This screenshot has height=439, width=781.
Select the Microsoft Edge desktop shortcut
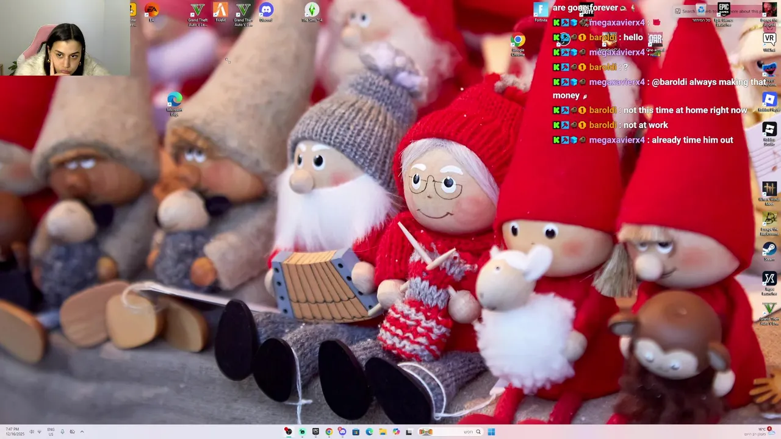[x=175, y=104]
